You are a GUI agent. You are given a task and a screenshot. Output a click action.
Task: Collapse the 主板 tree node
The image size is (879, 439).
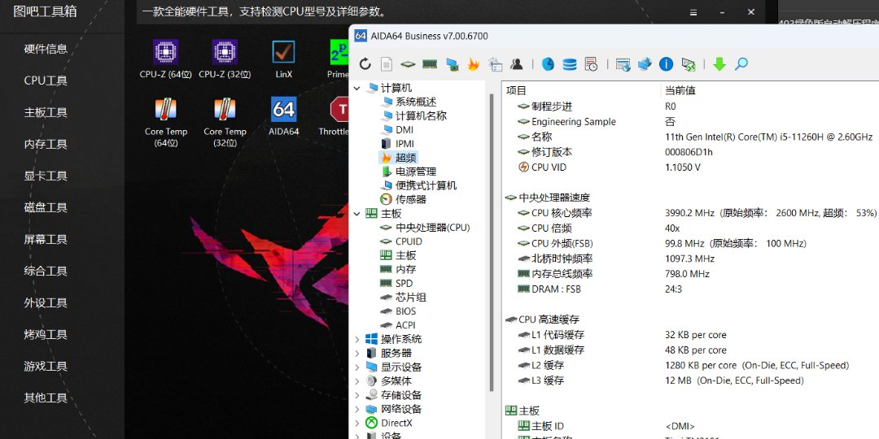357,214
